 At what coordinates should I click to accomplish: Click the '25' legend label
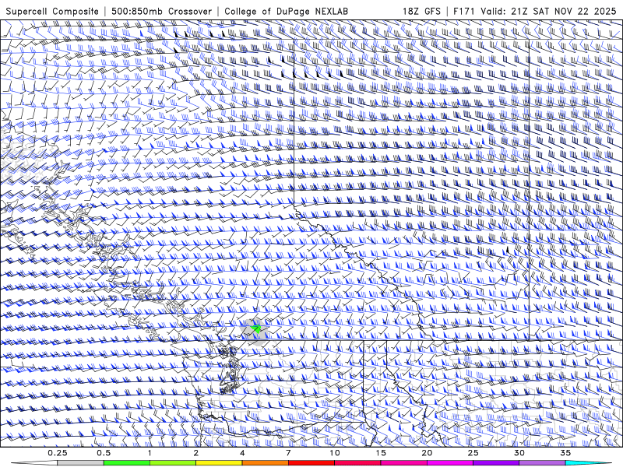pyautogui.click(x=473, y=453)
